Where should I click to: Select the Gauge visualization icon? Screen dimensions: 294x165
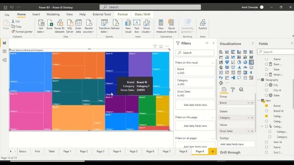[x=245, y=67]
